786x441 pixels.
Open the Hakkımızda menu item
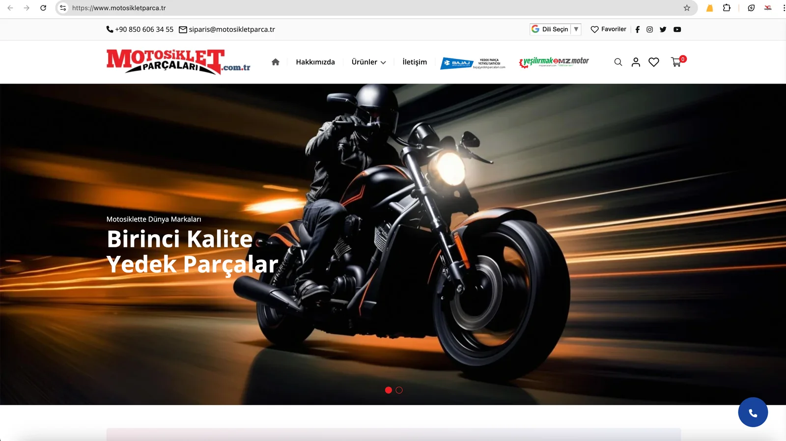click(315, 62)
